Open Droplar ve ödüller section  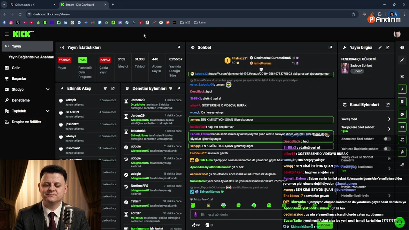27,122
